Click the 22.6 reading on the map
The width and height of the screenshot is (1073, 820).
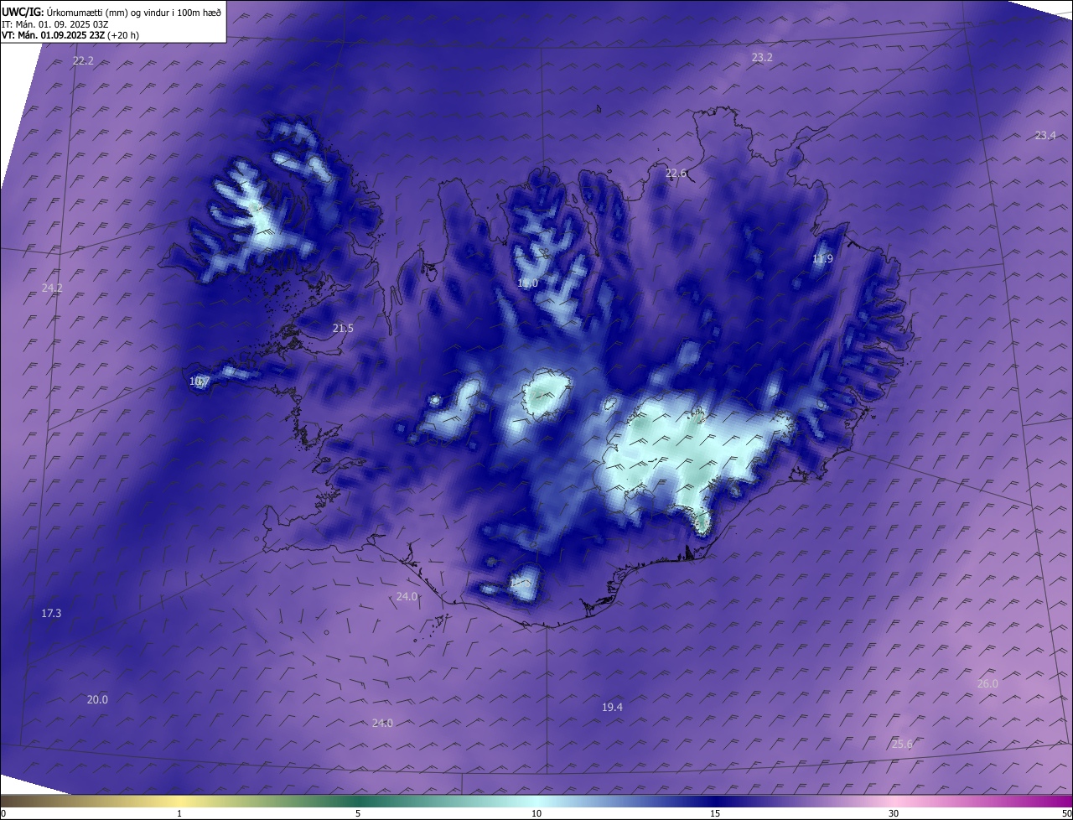[x=676, y=173]
